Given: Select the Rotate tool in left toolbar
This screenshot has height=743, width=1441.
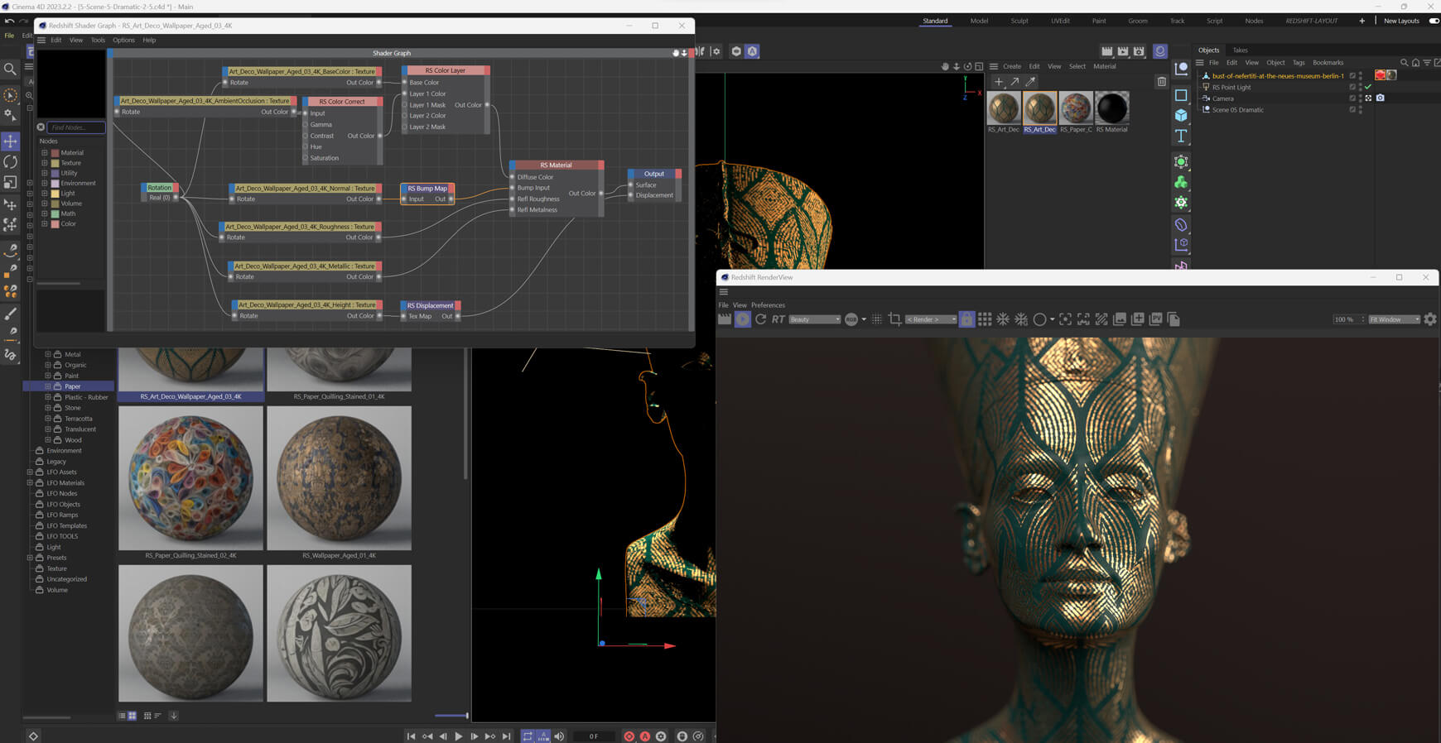Looking at the screenshot, I should point(10,162).
